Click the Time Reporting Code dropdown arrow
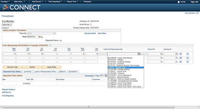Viewport: 200px width, 112px height. [x=139, y=54]
